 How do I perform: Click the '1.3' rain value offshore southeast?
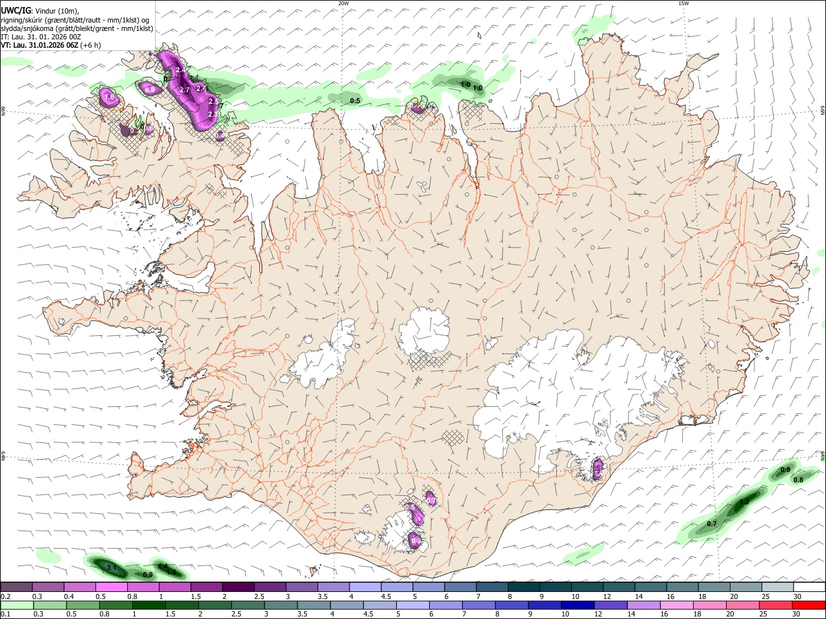pos(744,502)
